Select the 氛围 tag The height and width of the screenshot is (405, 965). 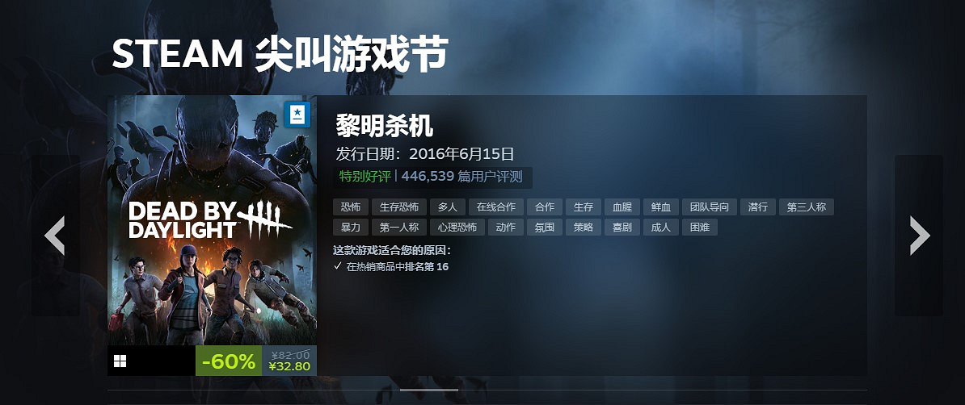pyautogui.click(x=545, y=228)
